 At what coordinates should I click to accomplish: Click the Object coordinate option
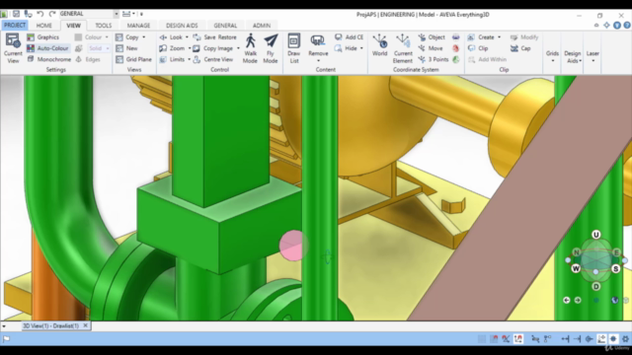point(432,37)
